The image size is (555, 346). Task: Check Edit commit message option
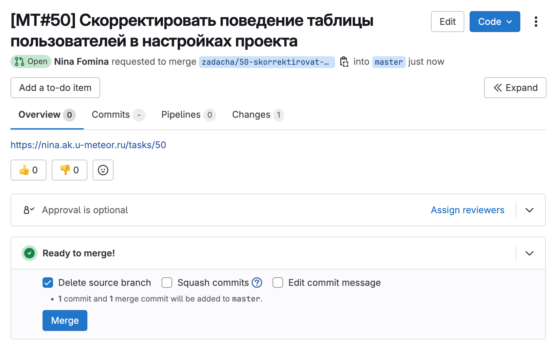(x=278, y=283)
